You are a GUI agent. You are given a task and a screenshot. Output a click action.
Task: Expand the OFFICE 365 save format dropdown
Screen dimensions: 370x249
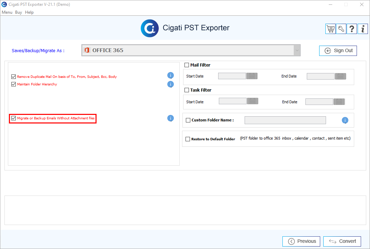click(x=297, y=50)
